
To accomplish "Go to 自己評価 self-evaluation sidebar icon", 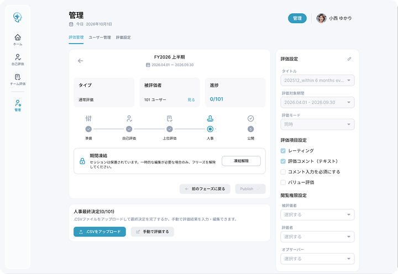I will point(18,57).
